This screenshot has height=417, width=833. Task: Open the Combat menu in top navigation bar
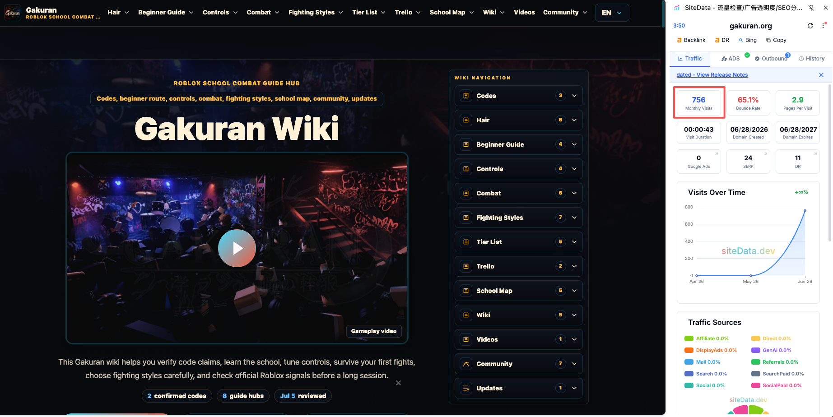click(x=263, y=12)
